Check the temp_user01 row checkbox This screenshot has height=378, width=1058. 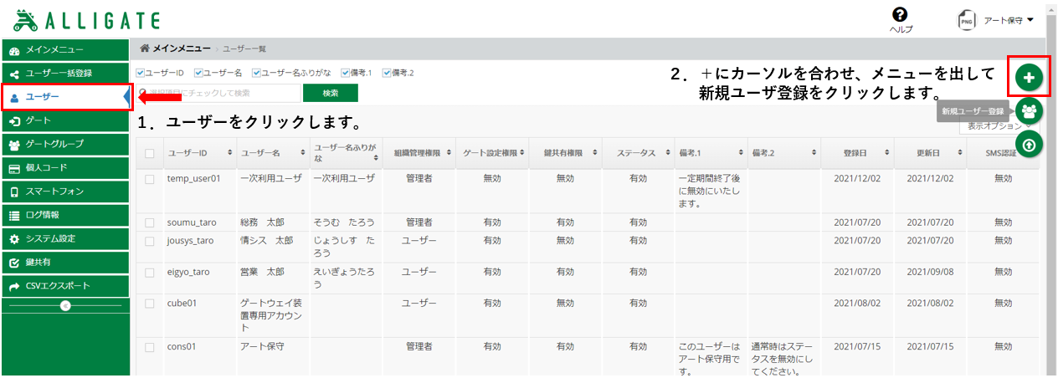pyautogui.click(x=149, y=179)
